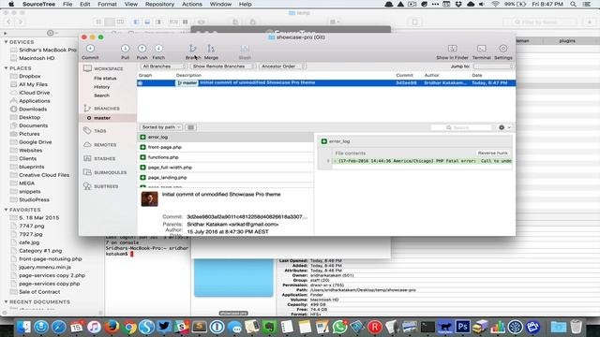Viewport: 600px width, 337px height.
Task: Click the Spotlight search icon in menu bar
Action: (x=573, y=4)
